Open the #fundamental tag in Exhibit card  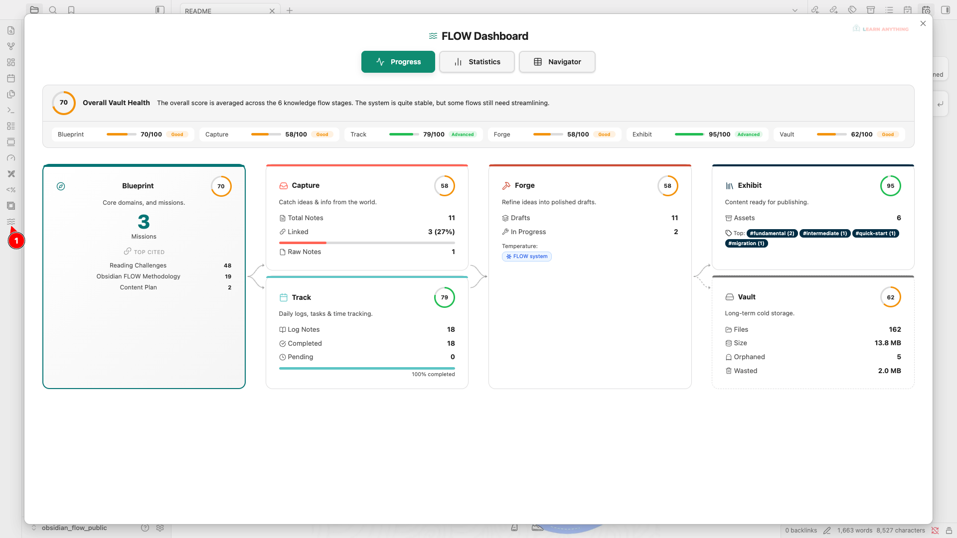click(x=772, y=233)
